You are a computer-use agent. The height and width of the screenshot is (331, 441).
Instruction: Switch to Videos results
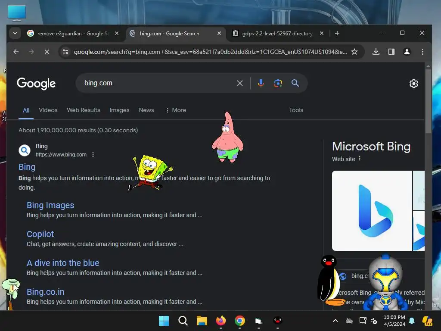[x=48, y=110]
